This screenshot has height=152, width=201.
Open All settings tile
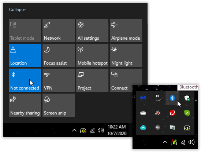[92, 30]
